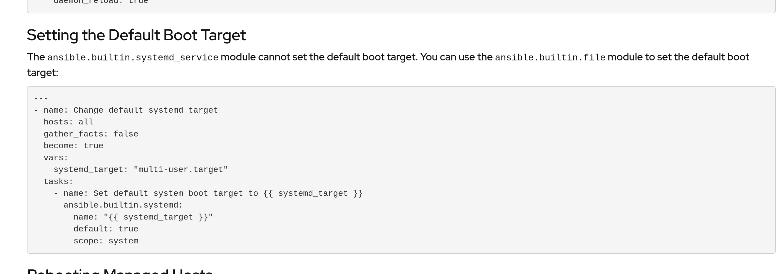This screenshot has width=778, height=274.
Task: Click the "Setting the Default Boot Target" heading
Action: (x=136, y=35)
